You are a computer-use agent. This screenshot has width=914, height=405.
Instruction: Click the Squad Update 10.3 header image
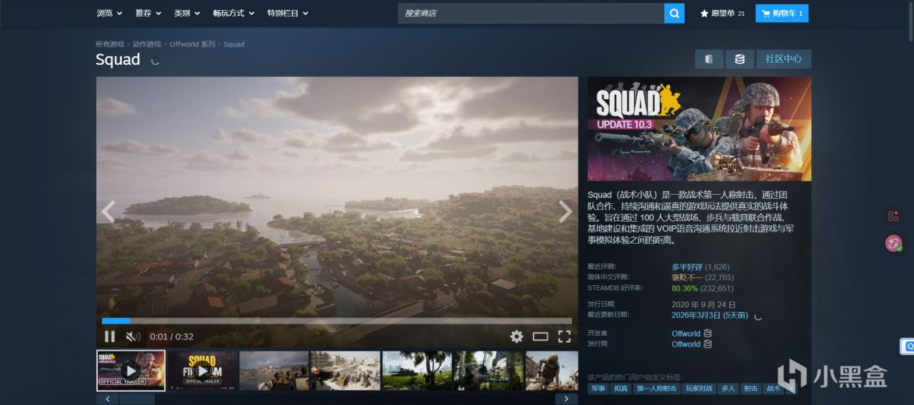[699, 129]
